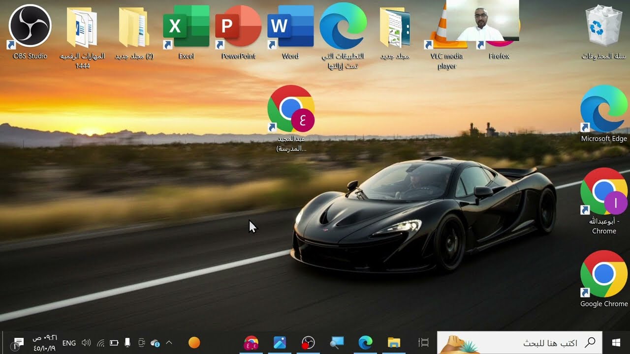Image resolution: width=630 pixels, height=354 pixels.
Task: Launch the Google Chrome desktop shortcut
Action: coord(604,279)
